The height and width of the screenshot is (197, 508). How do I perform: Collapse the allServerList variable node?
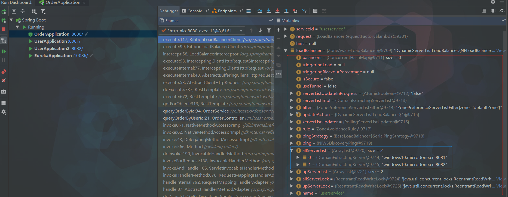point(292,150)
